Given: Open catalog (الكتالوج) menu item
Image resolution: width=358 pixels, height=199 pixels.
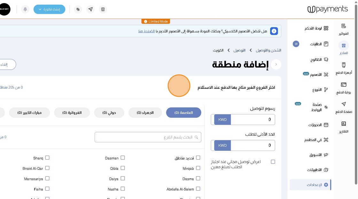Looking at the screenshot, I should point(319,60).
